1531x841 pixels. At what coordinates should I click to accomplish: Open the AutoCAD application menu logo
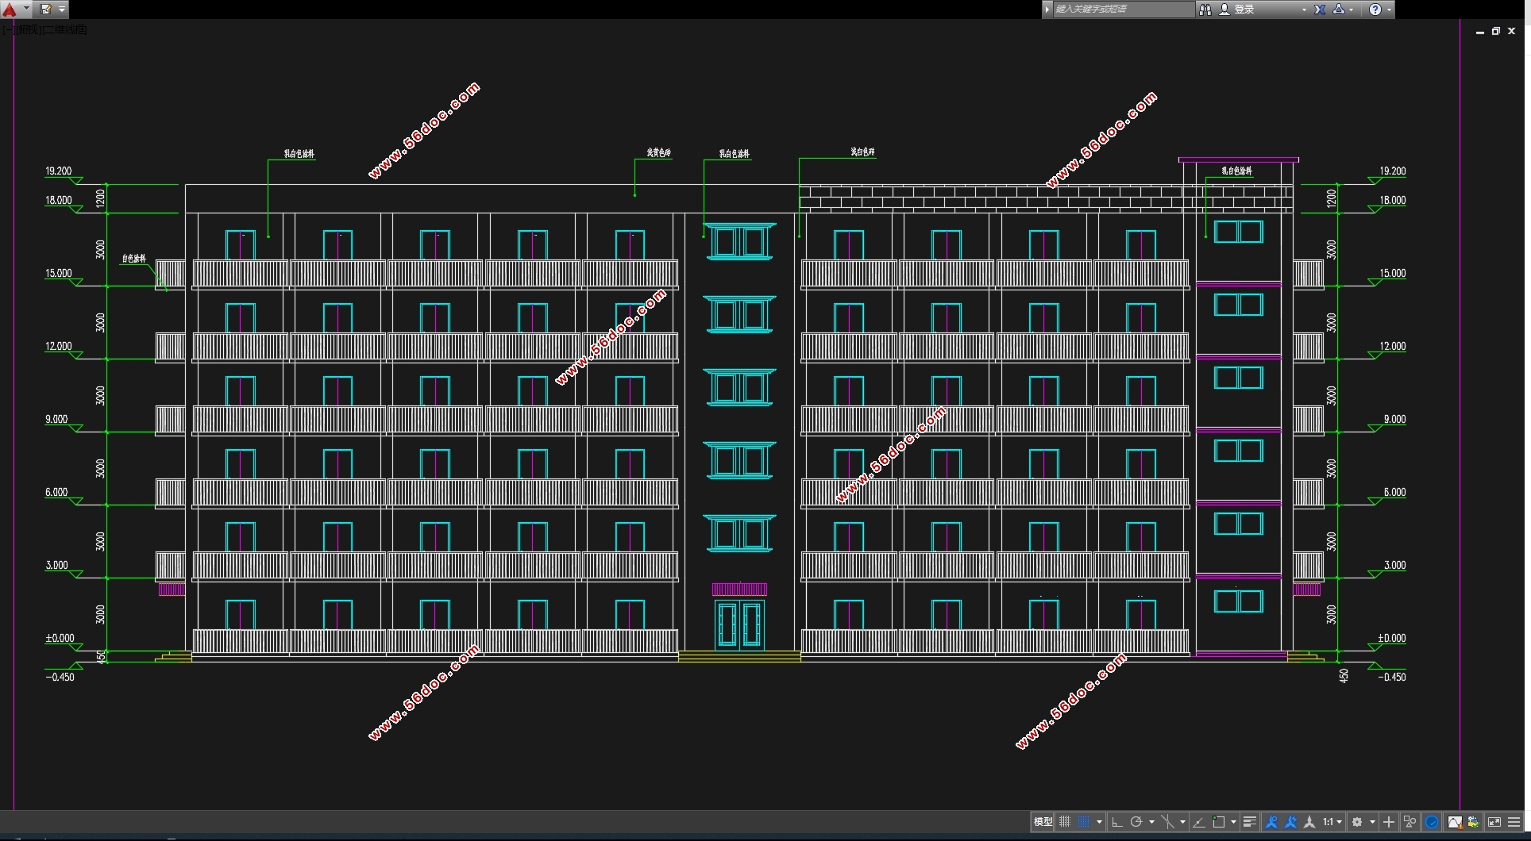pyautogui.click(x=10, y=10)
